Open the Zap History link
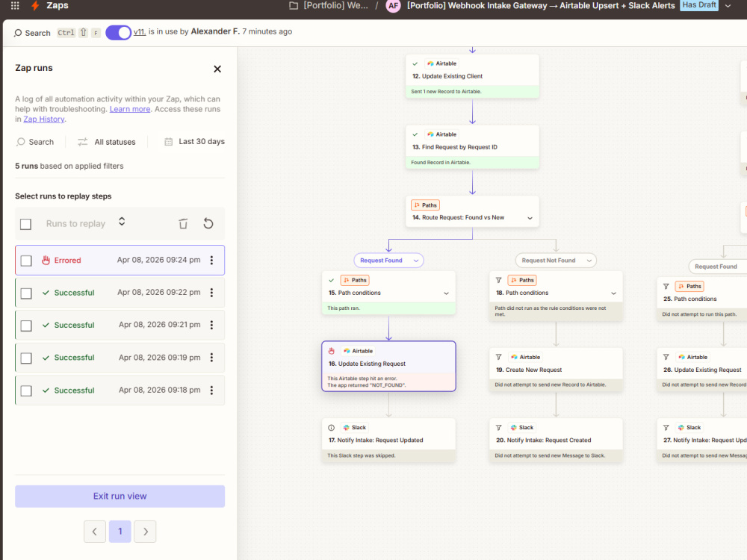 point(44,119)
